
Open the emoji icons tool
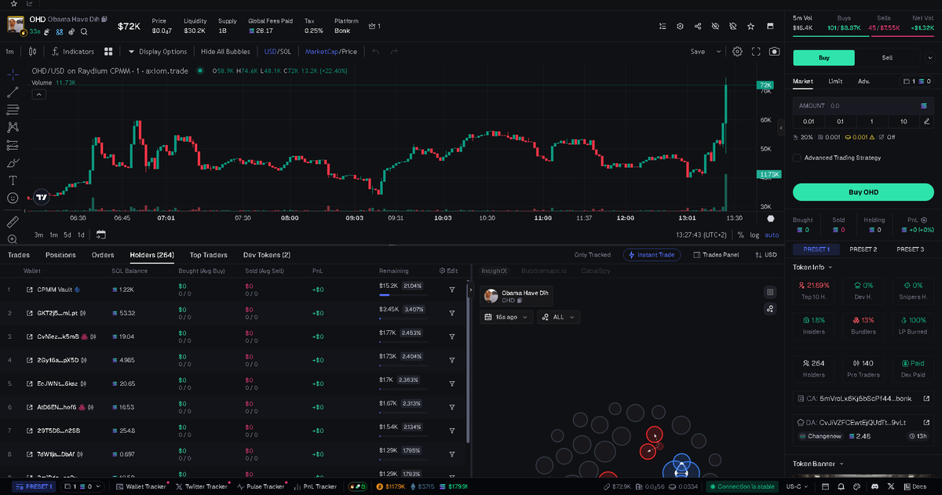(x=13, y=198)
